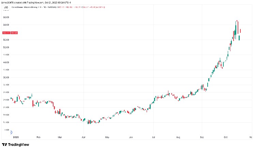Click the Jul label on the time axis
This screenshot has width=254, height=150.
click(153, 137)
